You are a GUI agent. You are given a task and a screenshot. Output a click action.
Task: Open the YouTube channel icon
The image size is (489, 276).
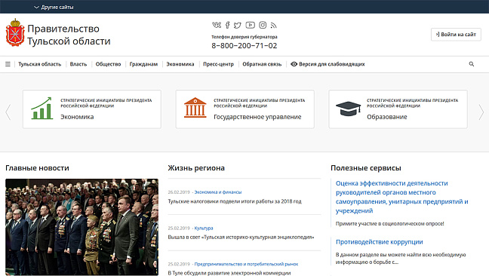click(250, 25)
